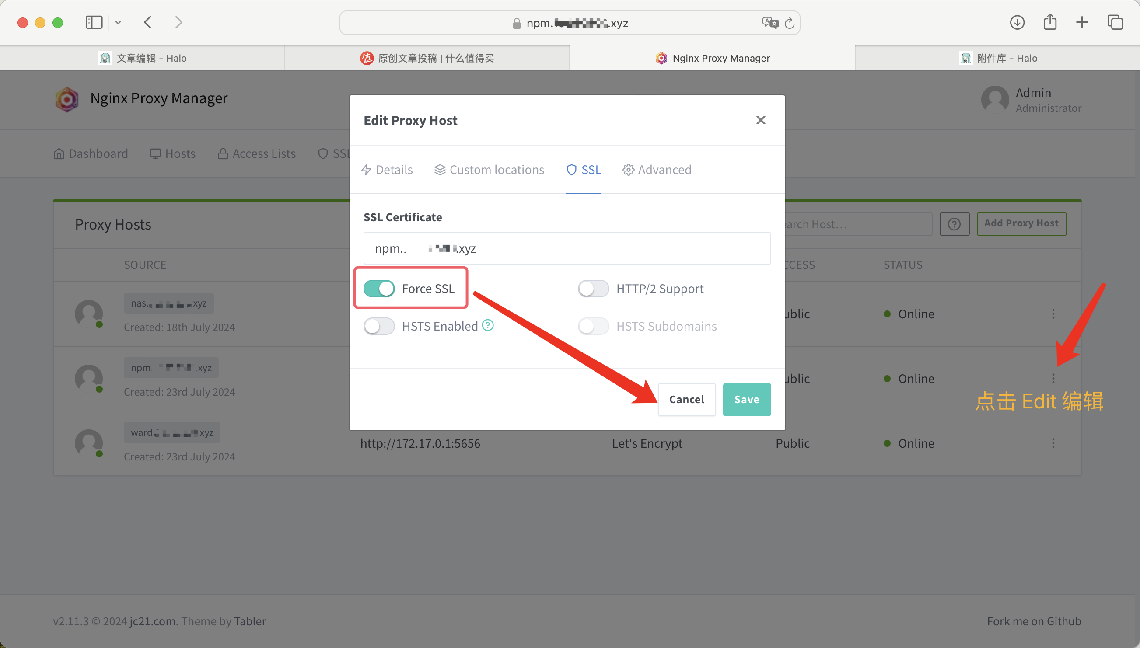Open a new tab

(1082, 22)
